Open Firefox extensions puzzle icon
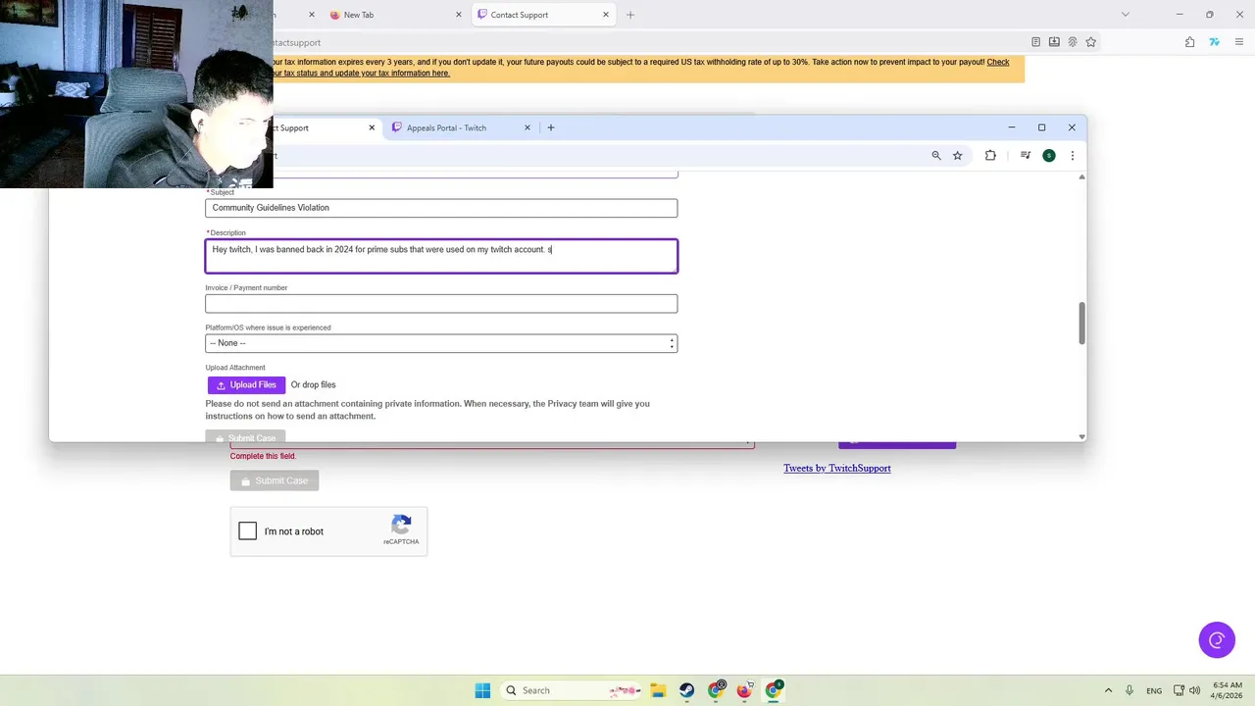The height and width of the screenshot is (706, 1255). 1189,42
